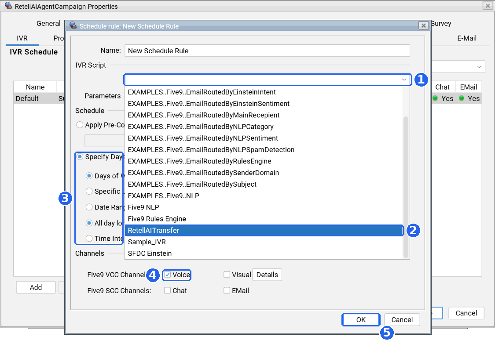
Task: Select Specific Date radio button
Action: 89,191
